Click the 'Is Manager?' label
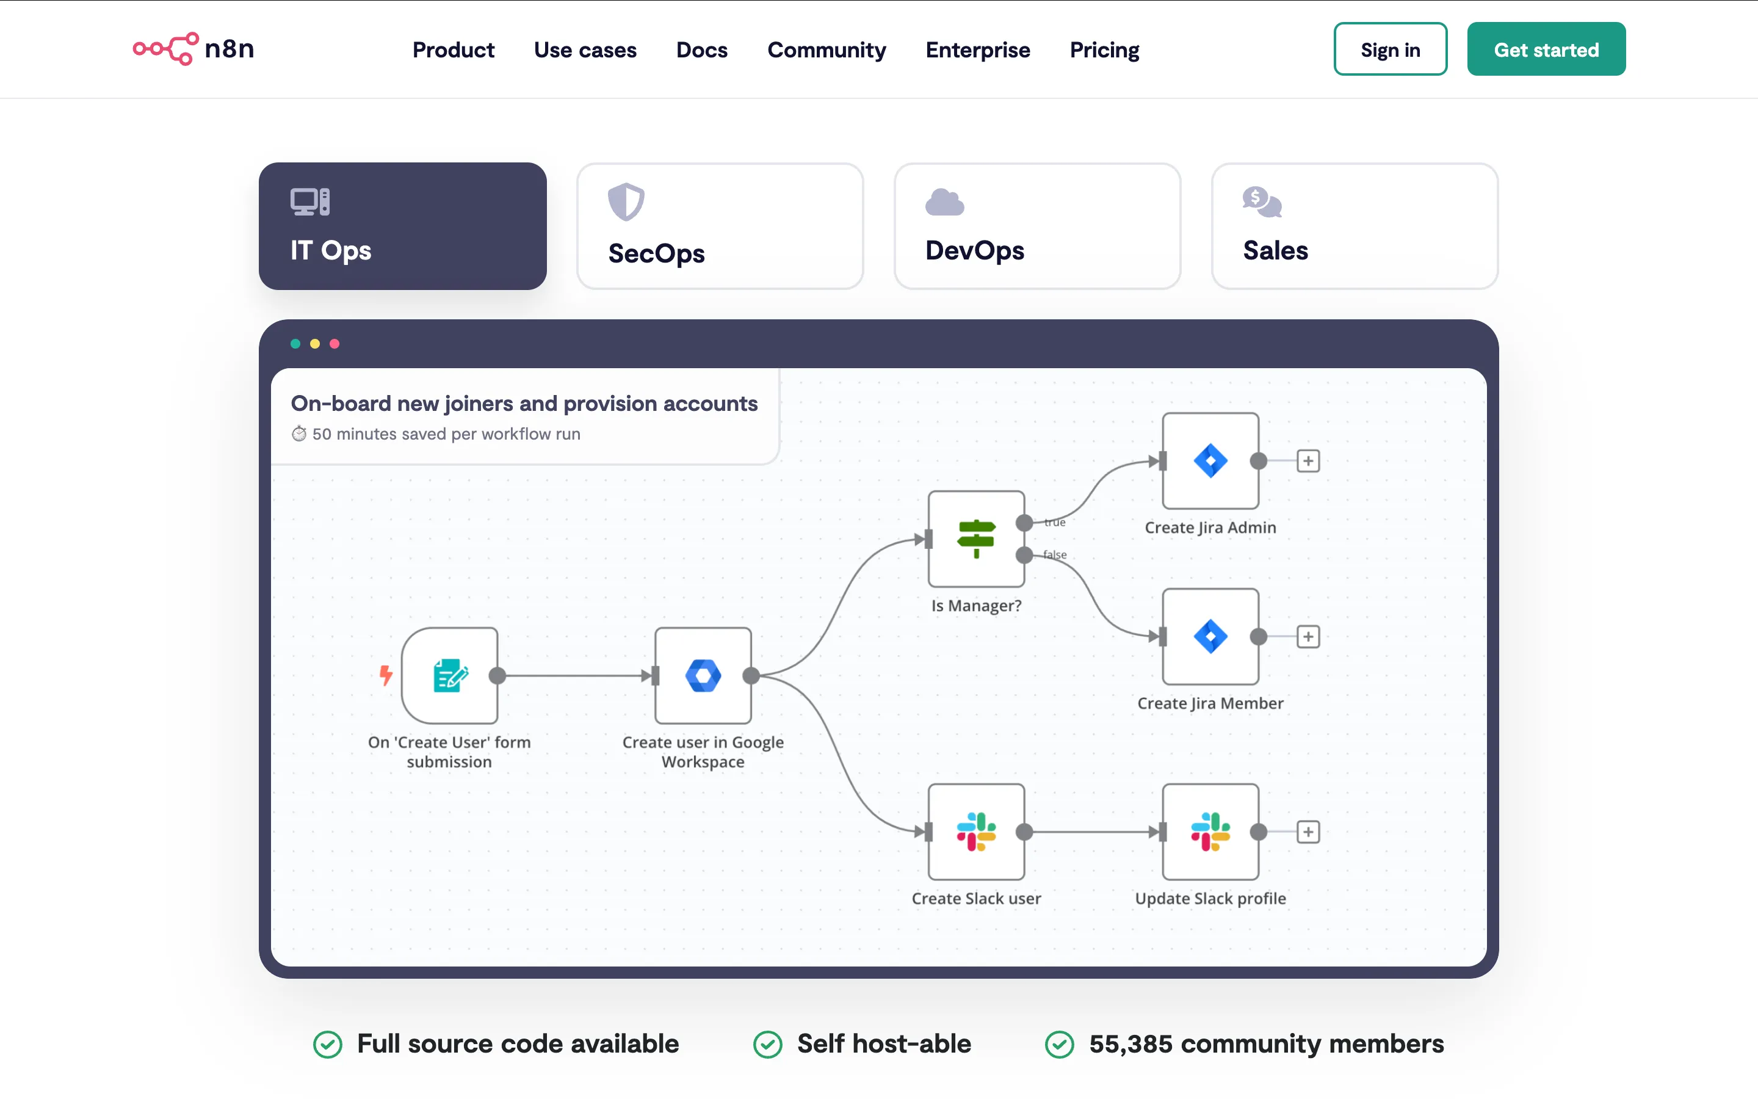 pos(976,606)
